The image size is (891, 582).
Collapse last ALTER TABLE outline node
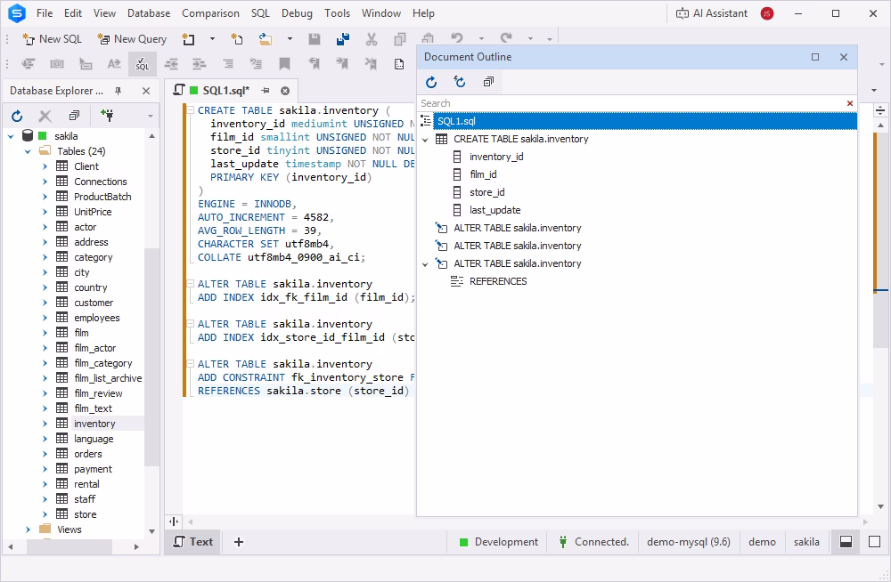(x=425, y=264)
